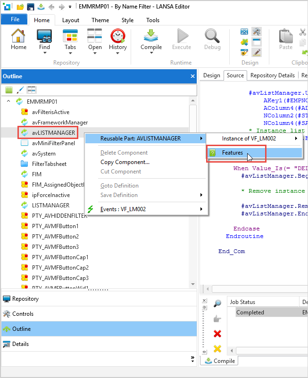Click the Compile ribbon icon

pos(151,36)
